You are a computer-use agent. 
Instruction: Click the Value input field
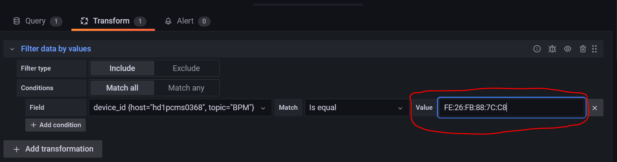pos(511,108)
